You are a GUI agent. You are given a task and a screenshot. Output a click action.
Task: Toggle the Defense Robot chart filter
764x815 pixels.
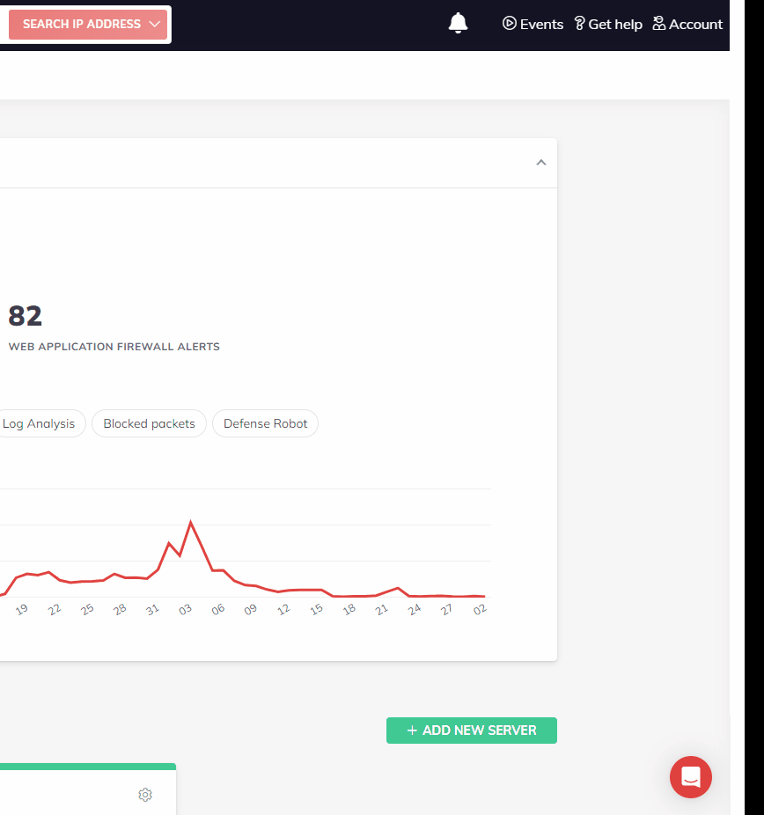[x=265, y=423]
